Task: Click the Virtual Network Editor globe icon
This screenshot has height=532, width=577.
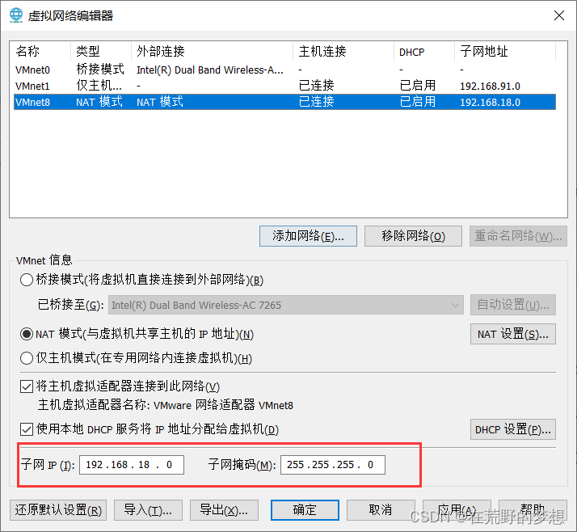Action: click(x=16, y=15)
